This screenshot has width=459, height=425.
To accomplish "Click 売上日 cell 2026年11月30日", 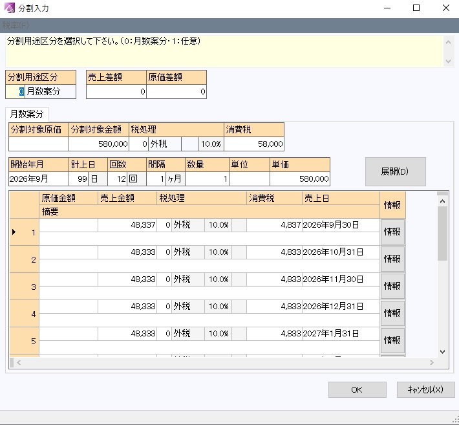I will coord(341,279).
